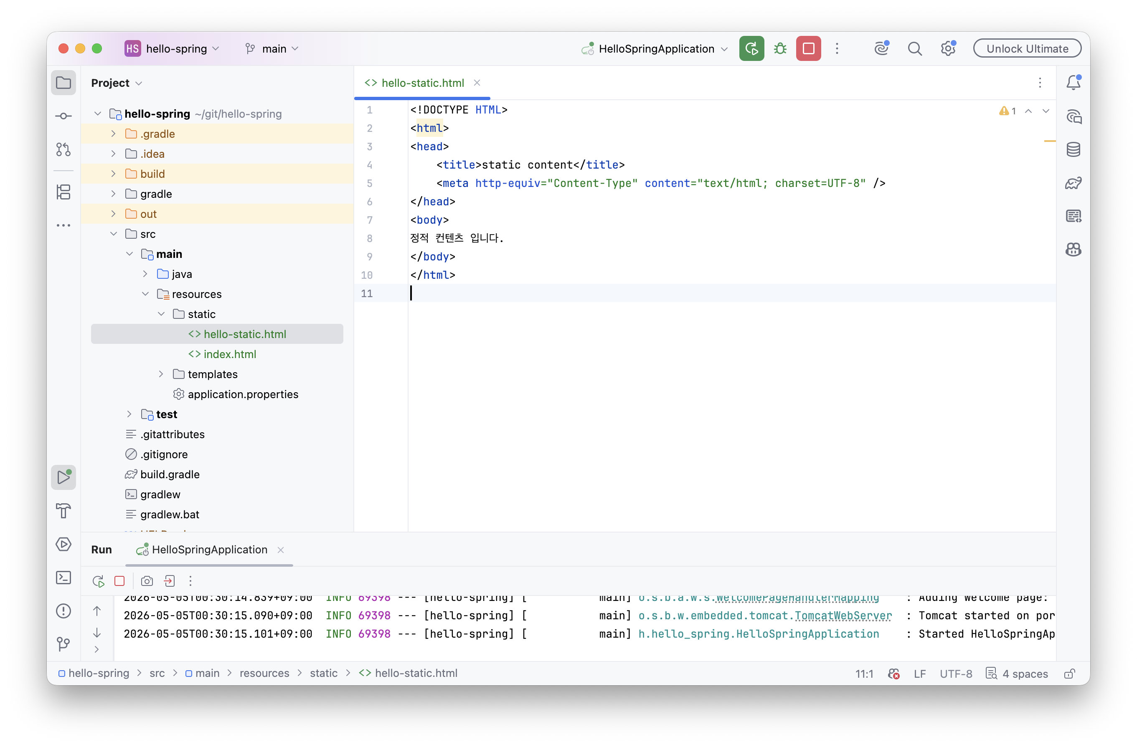Viewport: 1137px width, 747px height.
Task: Stop the running application in the top toolbar
Action: point(808,48)
